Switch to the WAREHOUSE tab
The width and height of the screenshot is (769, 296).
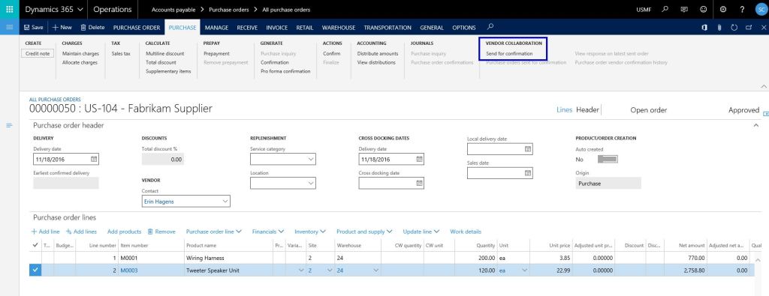tap(339, 28)
